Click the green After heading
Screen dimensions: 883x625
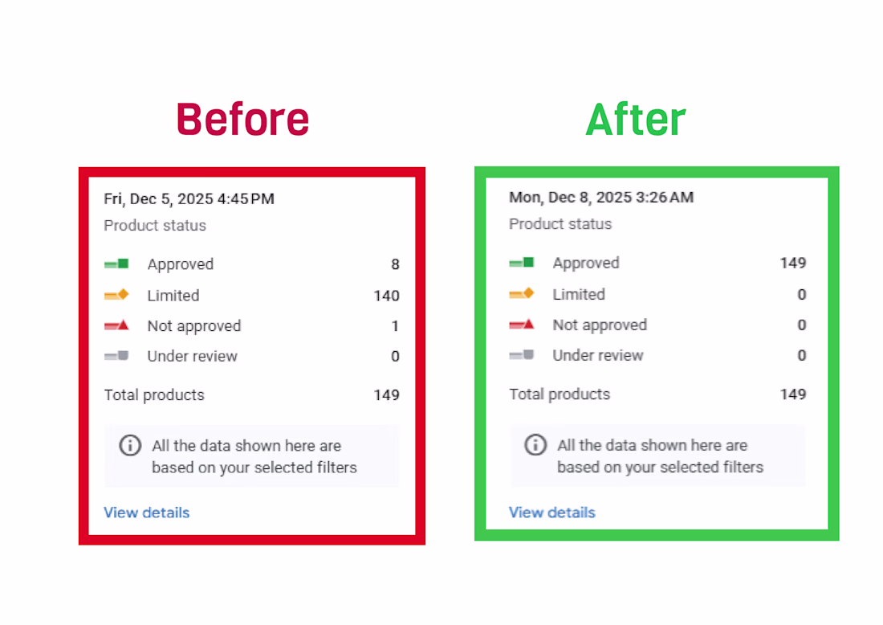coord(636,119)
